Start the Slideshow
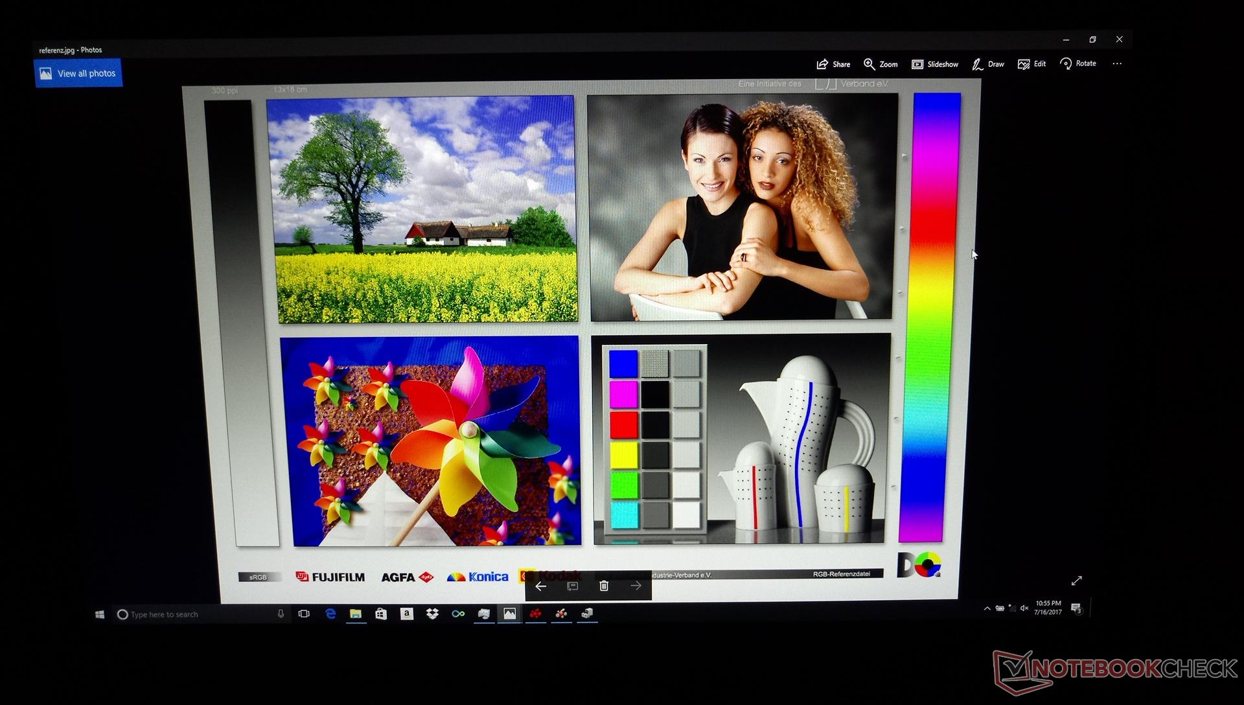 (x=935, y=64)
